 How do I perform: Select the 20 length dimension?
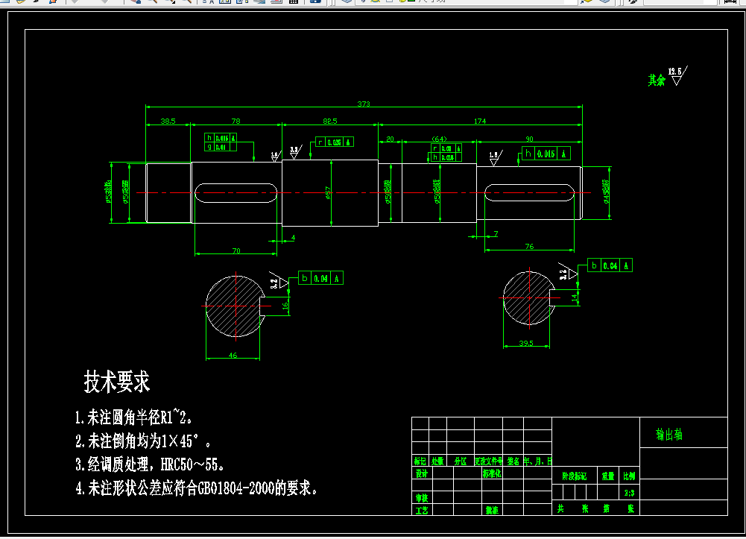[x=390, y=139]
